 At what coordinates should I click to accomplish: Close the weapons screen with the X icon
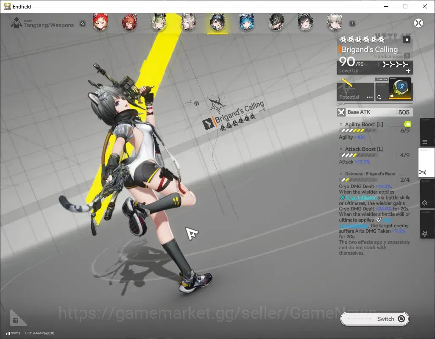pyautogui.click(x=418, y=23)
